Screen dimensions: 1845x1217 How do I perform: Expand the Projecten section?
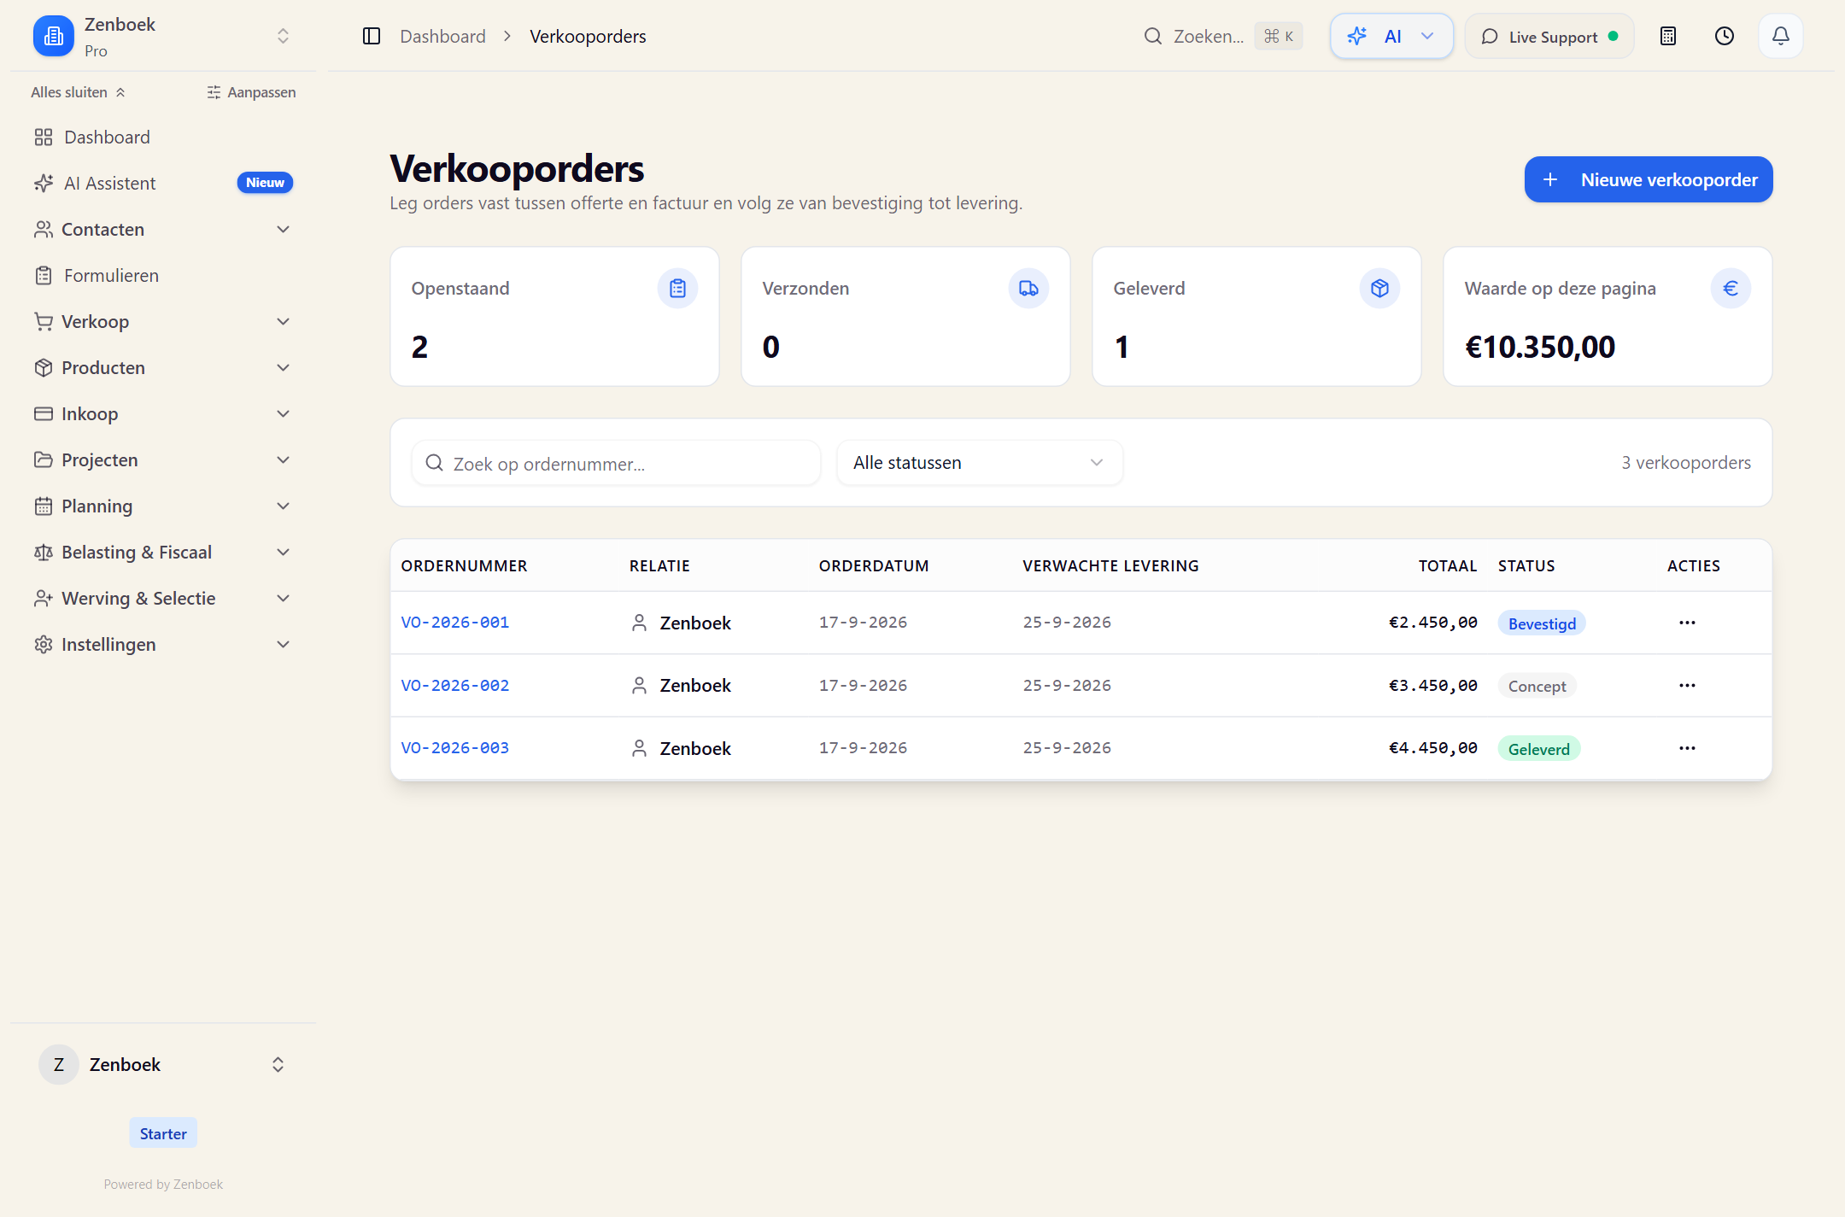pyautogui.click(x=162, y=459)
